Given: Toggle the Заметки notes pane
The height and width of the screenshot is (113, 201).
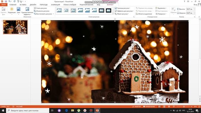Looking at the screenshot, I should [x=137, y=107].
